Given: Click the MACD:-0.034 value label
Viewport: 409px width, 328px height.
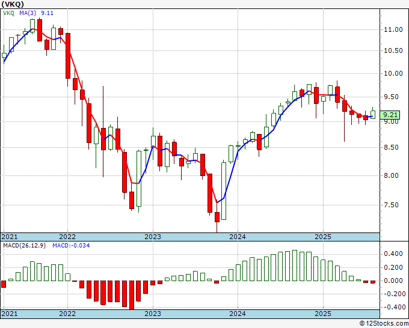Looking at the screenshot, I should (71, 246).
